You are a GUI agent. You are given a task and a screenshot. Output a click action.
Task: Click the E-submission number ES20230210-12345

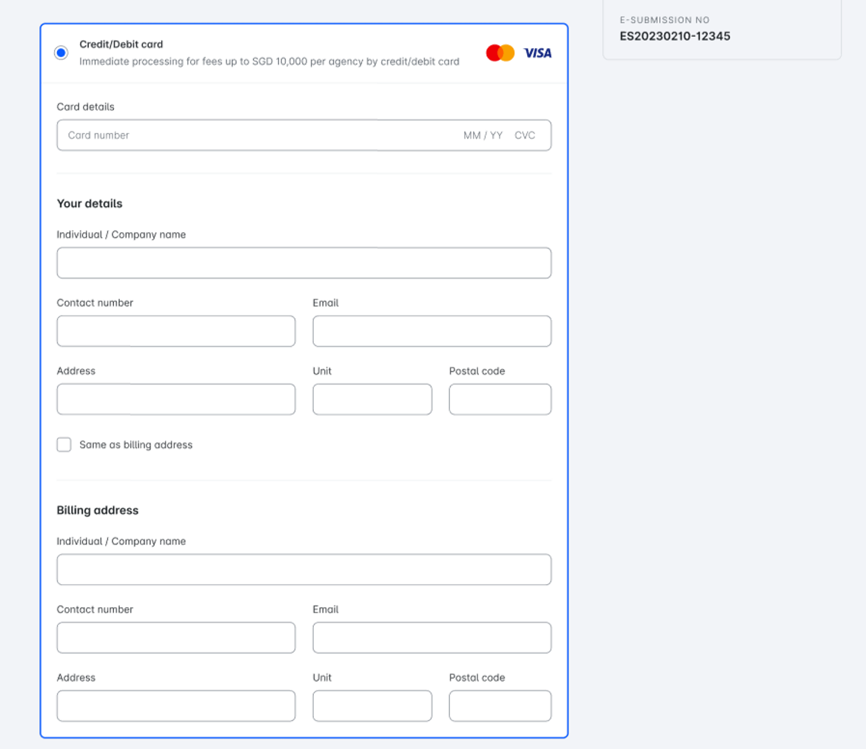[x=674, y=36]
